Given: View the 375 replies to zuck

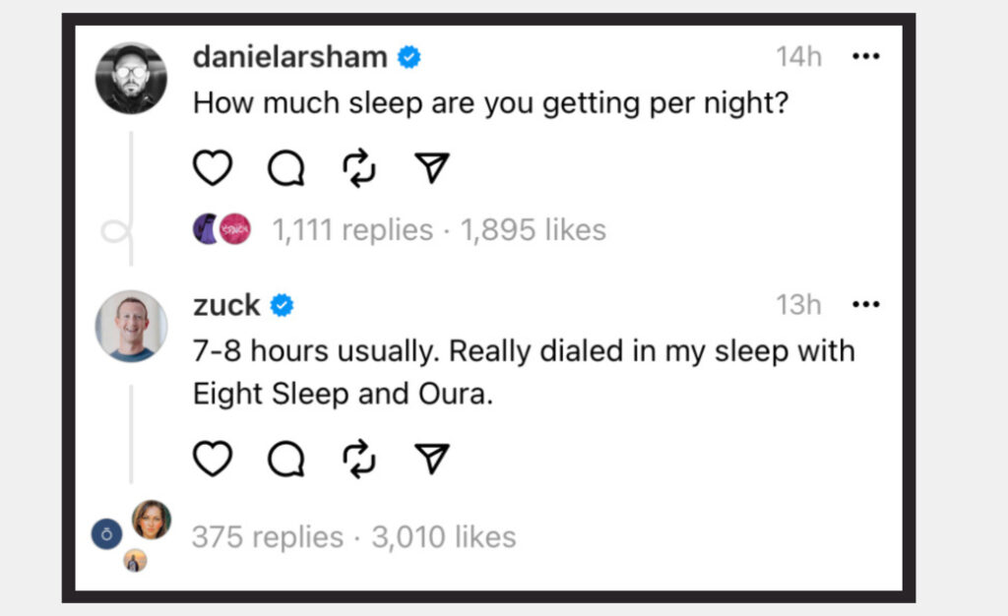Looking at the screenshot, I should (268, 537).
